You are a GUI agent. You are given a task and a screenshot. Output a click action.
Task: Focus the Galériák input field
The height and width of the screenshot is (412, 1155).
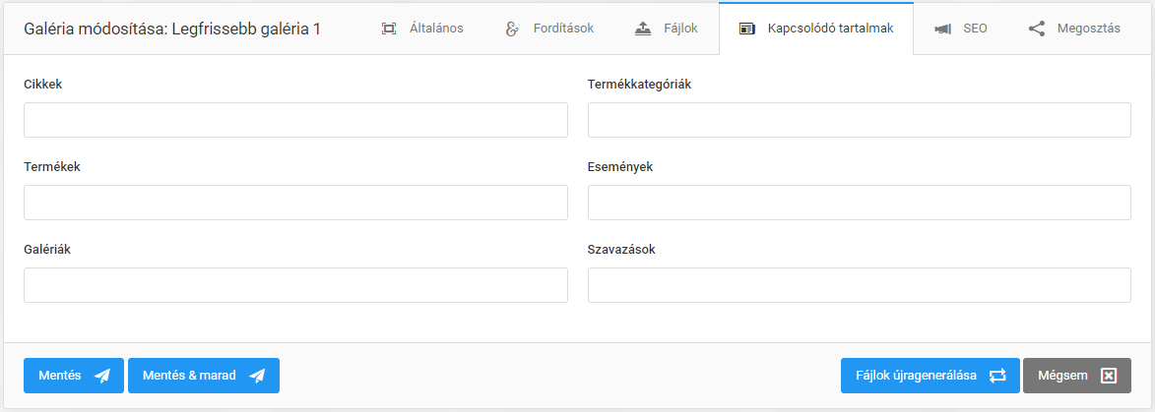click(x=295, y=285)
